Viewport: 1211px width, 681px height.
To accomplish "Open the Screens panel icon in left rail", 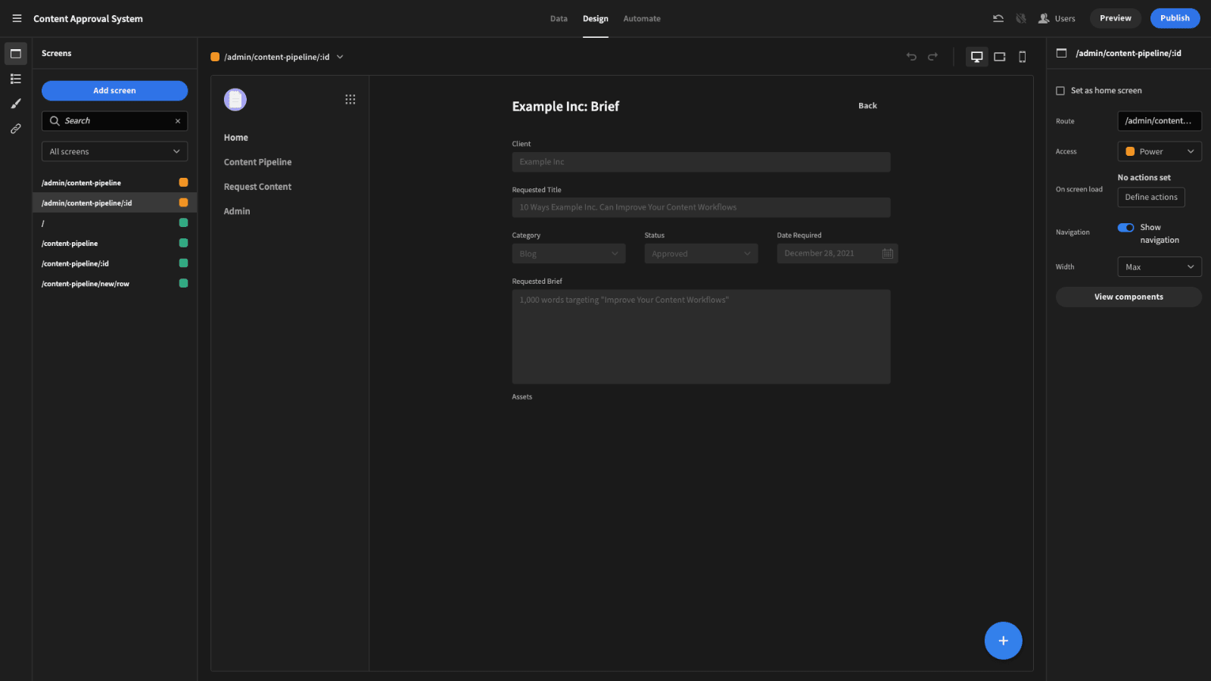I will 16,54.
